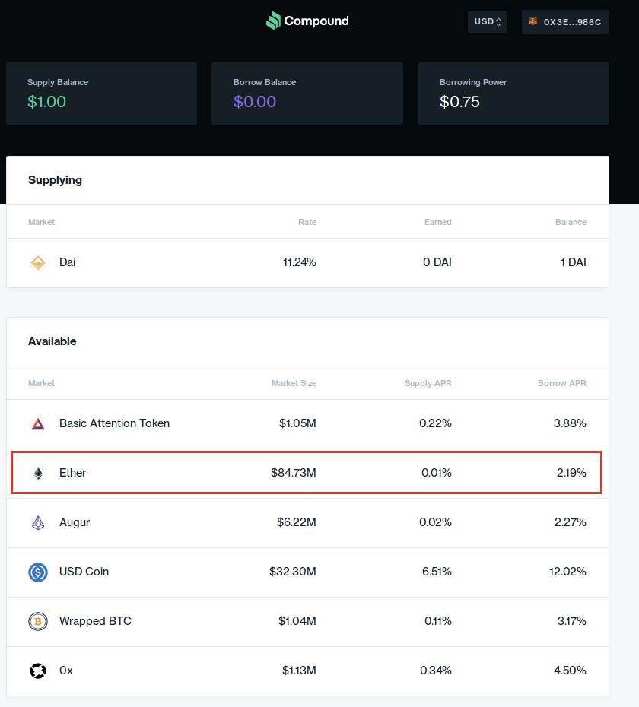The width and height of the screenshot is (639, 707).
Task: Click the MetaMask fox wallet icon
Action: (532, 21)
